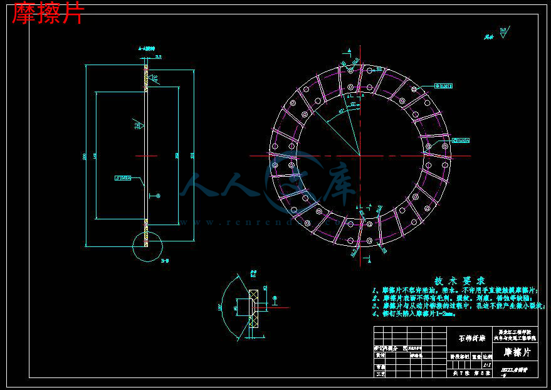Select the 148 inner diameter dimension
The image size is (551, 390).
95,155
